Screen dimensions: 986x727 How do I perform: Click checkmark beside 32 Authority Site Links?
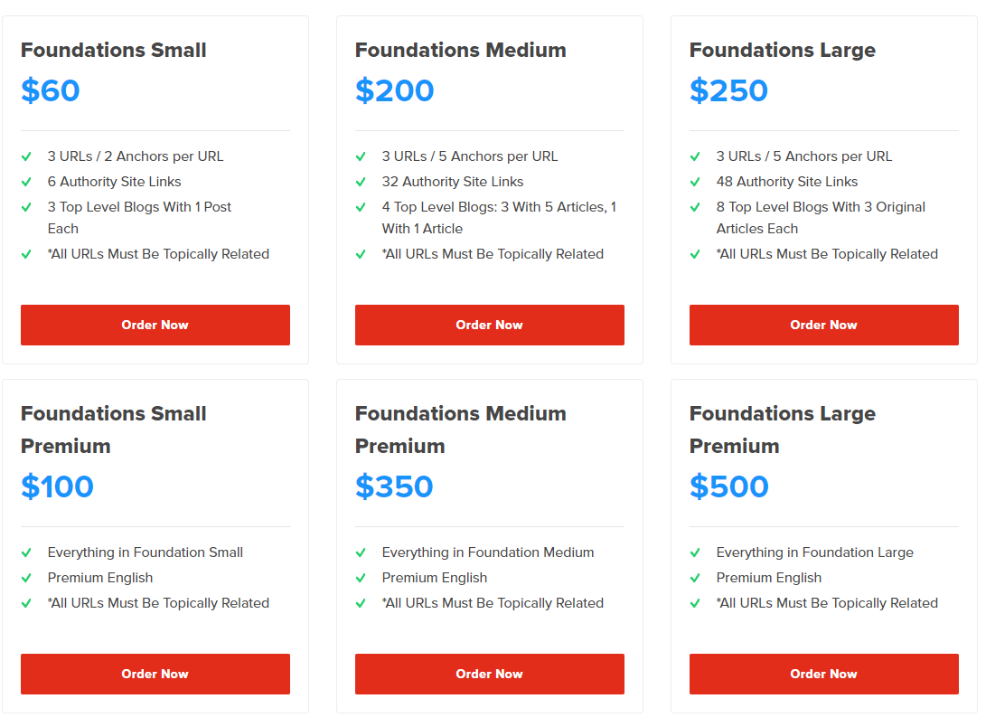coord(361,183)
